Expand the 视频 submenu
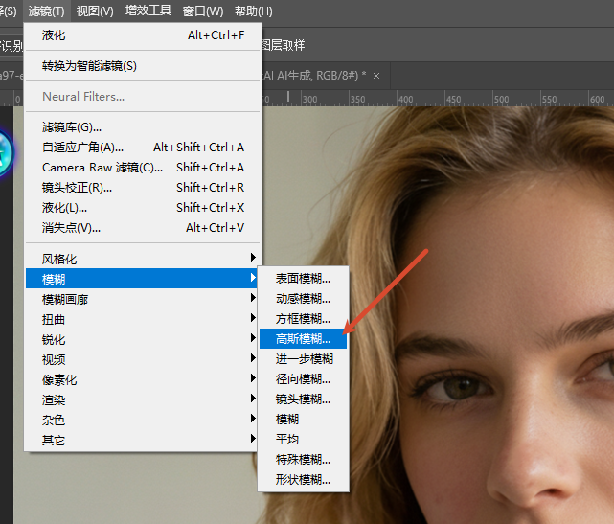614x524 pixels. (142, 359)
